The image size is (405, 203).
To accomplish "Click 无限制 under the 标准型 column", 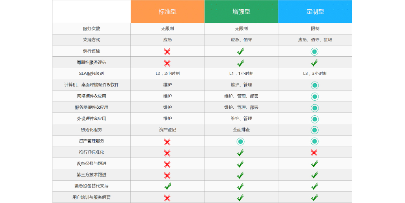I will click(x=167, y=29).
